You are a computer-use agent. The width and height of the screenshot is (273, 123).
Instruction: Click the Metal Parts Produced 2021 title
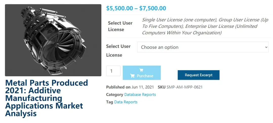47,98
